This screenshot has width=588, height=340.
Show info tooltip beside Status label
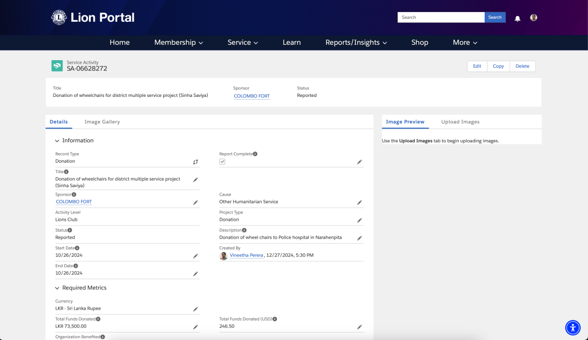coord(69,230)
